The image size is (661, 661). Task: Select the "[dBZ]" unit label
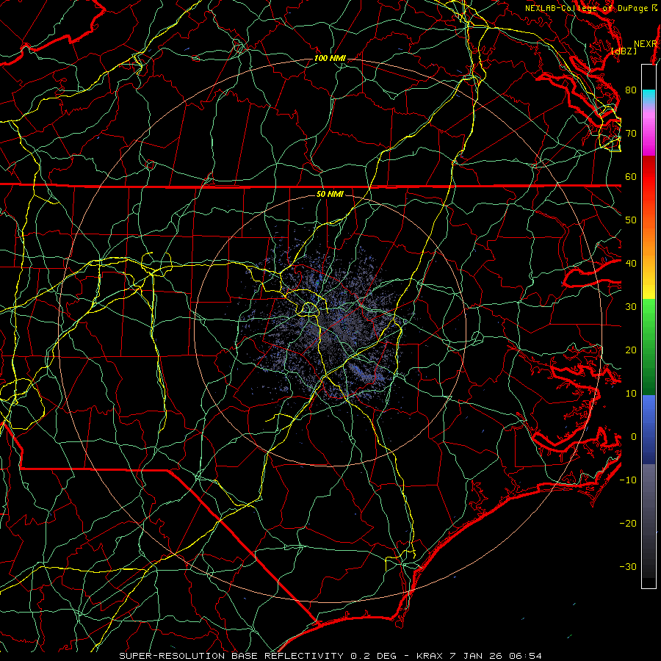click(x=624, y=51)
